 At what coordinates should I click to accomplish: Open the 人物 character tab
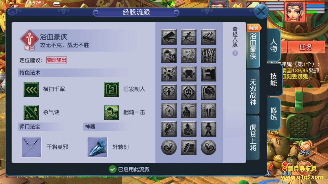[274, 45]
